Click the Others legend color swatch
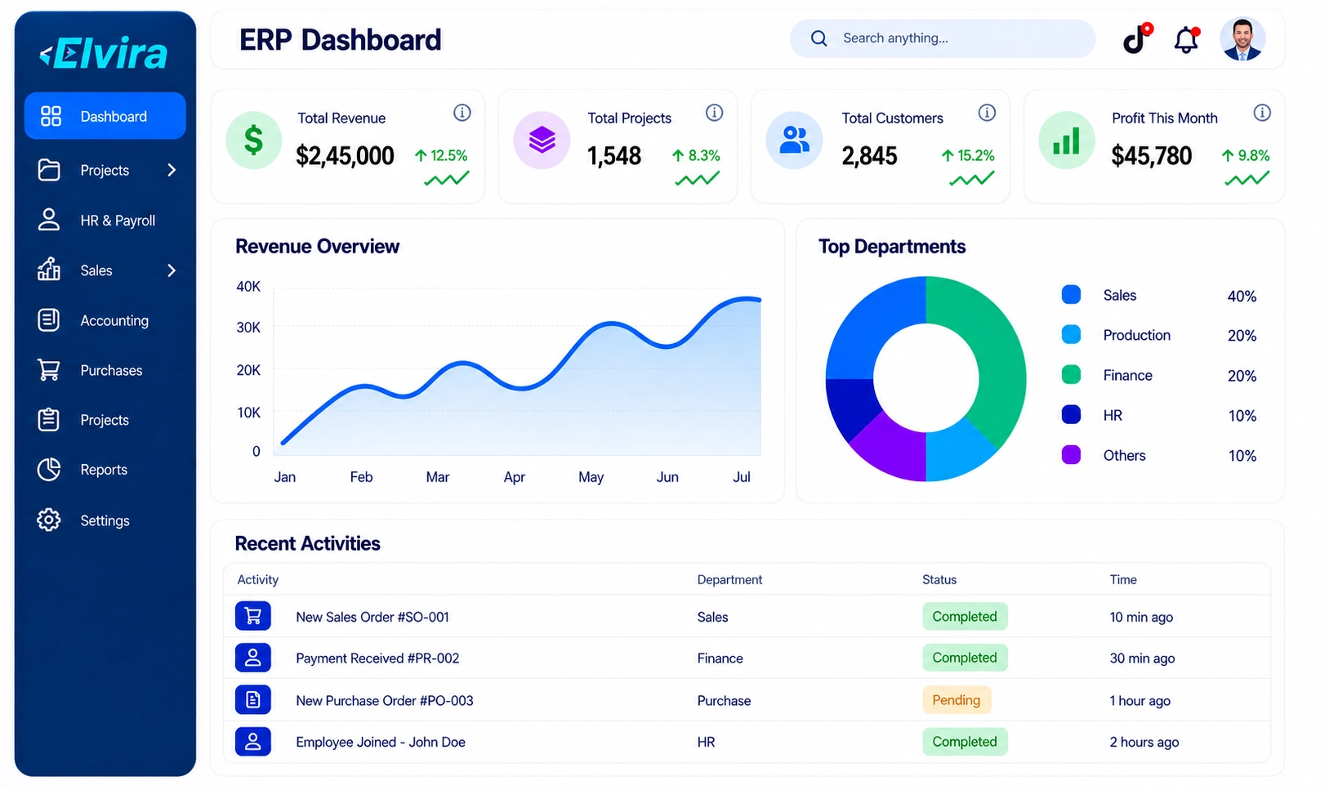This screenshot has height=790, width=1329. (1071, 455)
